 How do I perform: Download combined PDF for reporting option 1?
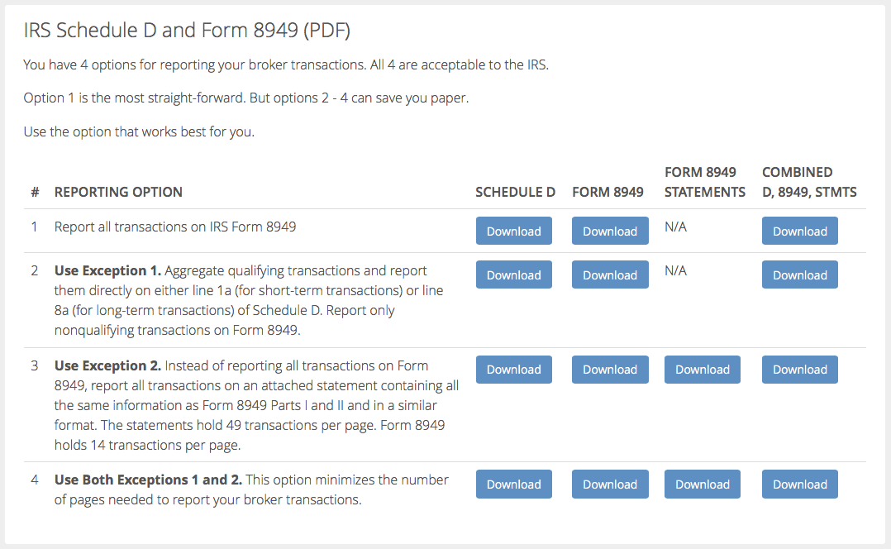[x=799, y=231]
